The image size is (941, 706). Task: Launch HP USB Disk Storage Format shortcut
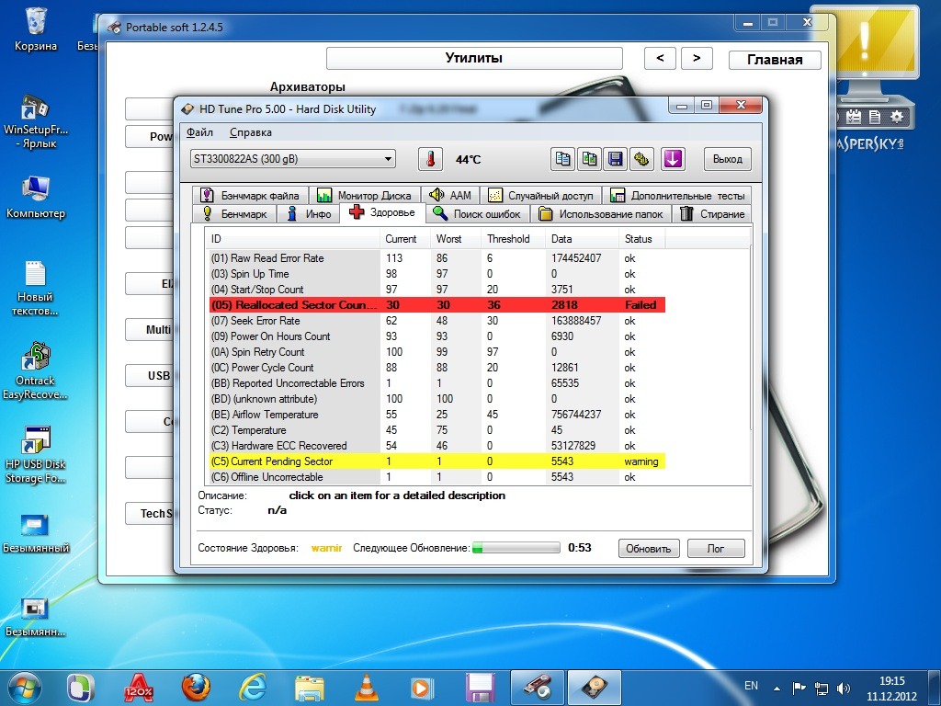tap(36, 454)
